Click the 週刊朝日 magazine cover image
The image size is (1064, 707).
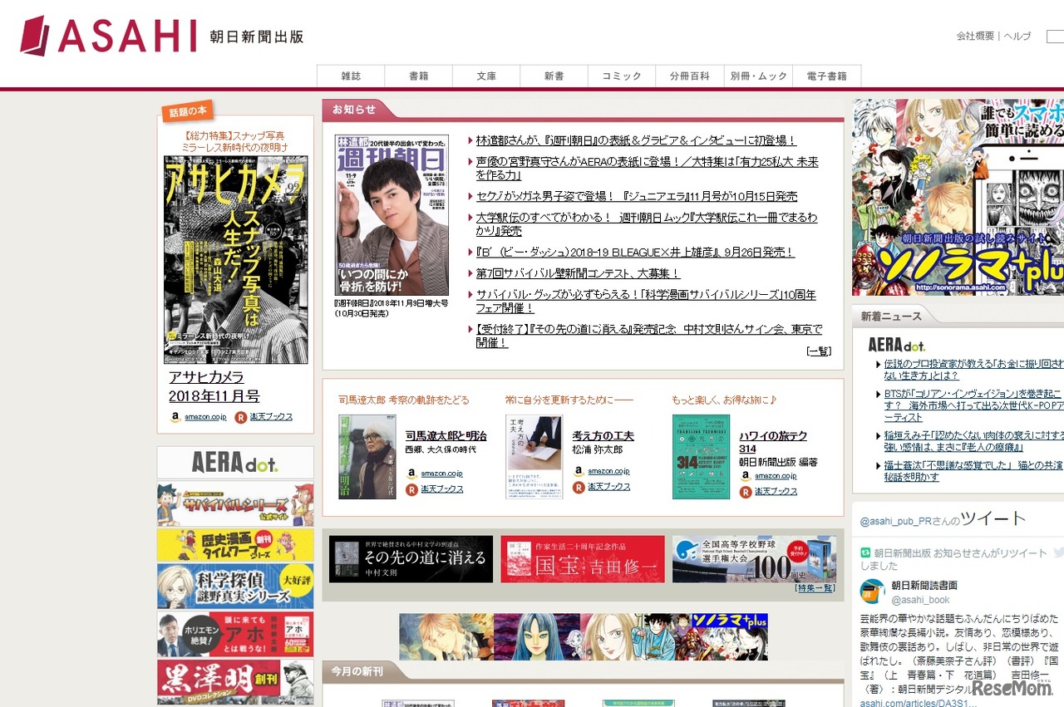(392, 215)
